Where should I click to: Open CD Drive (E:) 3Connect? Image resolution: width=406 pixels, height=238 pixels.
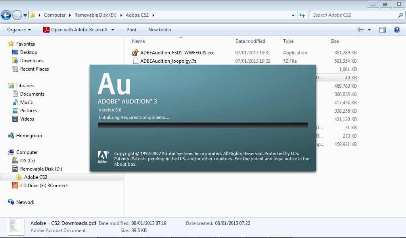(44, 185)
